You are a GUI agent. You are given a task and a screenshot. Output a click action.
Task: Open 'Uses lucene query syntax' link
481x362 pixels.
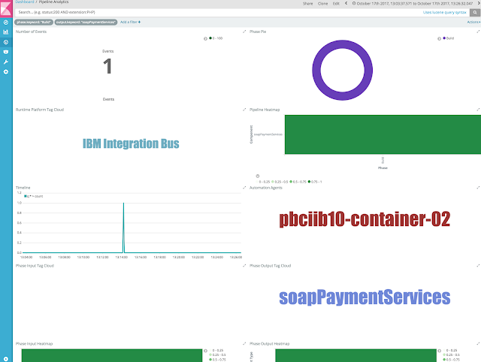tap(444, 12)
